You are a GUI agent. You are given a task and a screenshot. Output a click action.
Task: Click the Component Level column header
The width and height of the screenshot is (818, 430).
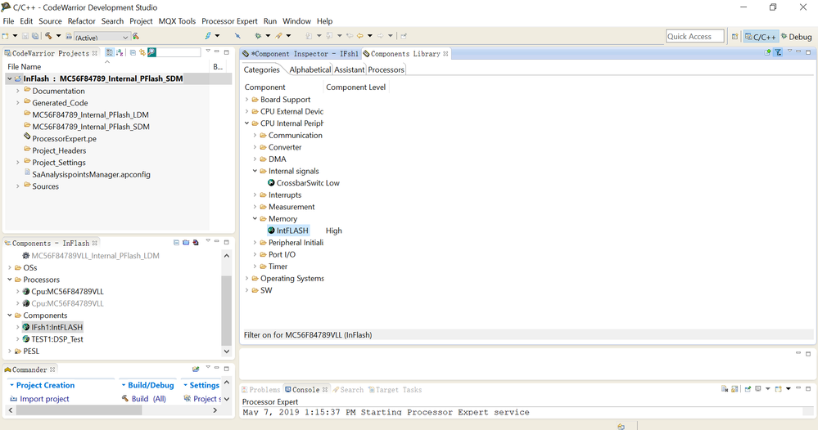(x=356, y=87)
